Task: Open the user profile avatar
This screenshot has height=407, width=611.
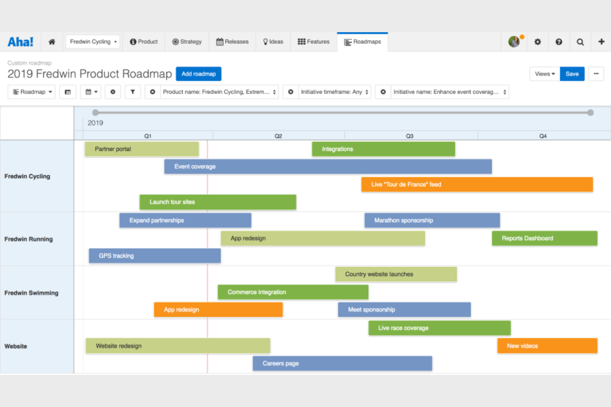Action: (514, 42)
